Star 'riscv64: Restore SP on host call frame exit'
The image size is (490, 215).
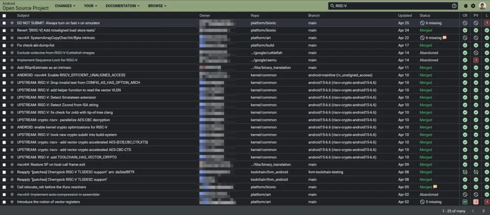(x=12, y=165)
